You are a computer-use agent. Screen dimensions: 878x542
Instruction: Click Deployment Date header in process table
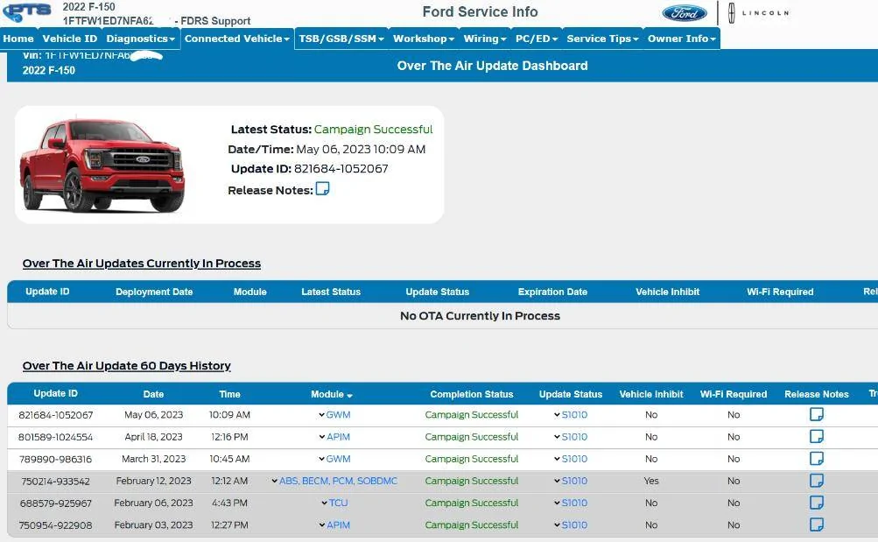point(154,292)
